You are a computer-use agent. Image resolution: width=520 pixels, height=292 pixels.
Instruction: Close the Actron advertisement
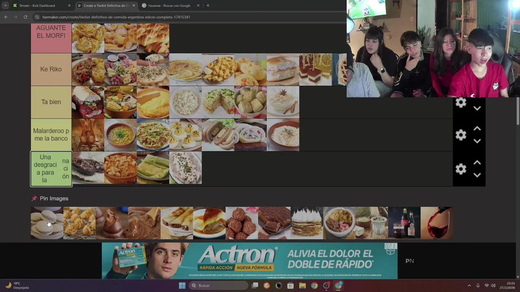394,246
